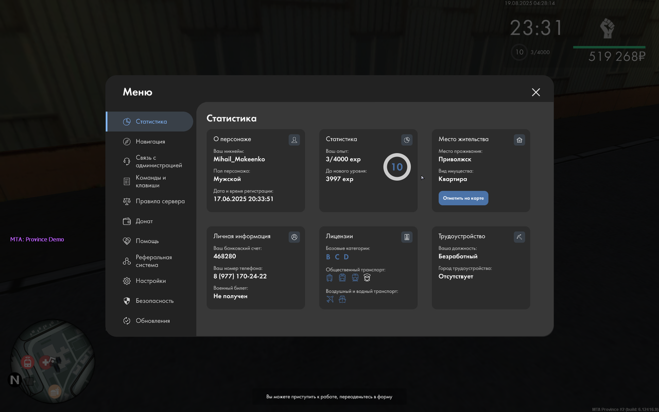
Task: Click the level 10 circle in the top HUD
Action: click(x=519, y=52)
